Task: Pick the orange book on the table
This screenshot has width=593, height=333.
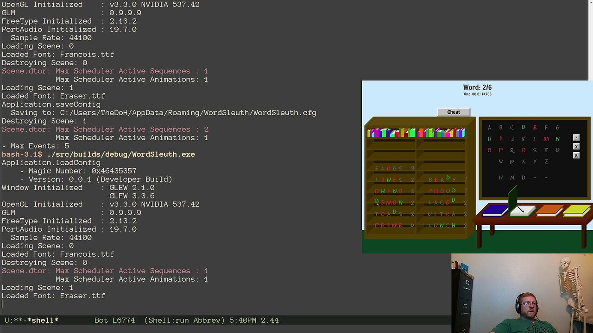Action: tap(549, 210)
